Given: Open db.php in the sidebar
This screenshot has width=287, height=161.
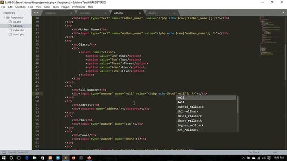Looking at the screenshot, I should tap(17, 22).
